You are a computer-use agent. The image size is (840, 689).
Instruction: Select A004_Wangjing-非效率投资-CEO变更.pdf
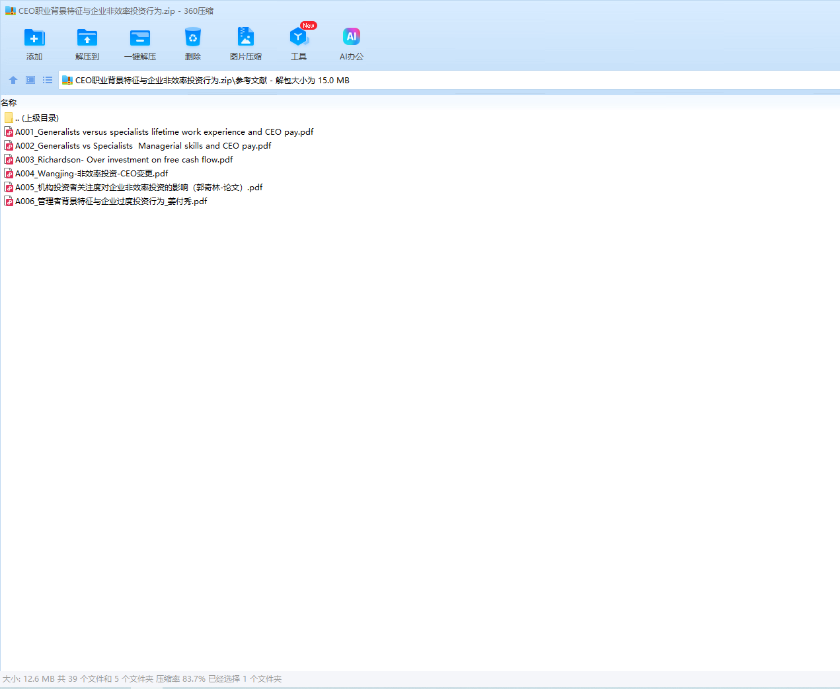pyautogui.click(x=86, y=173)
